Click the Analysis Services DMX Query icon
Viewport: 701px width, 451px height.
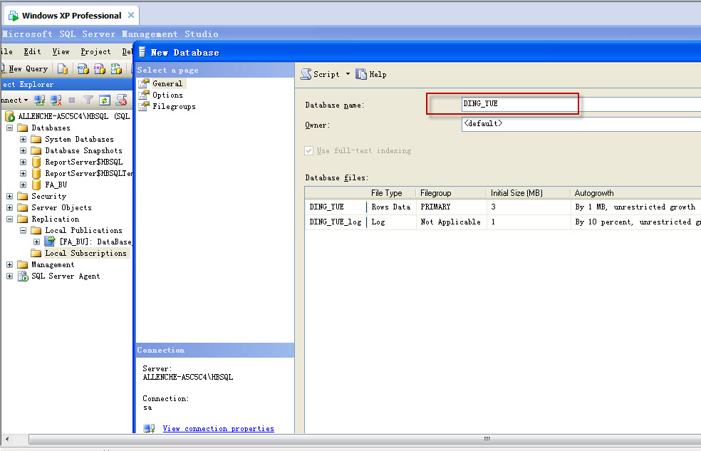(x=99, y=68)
